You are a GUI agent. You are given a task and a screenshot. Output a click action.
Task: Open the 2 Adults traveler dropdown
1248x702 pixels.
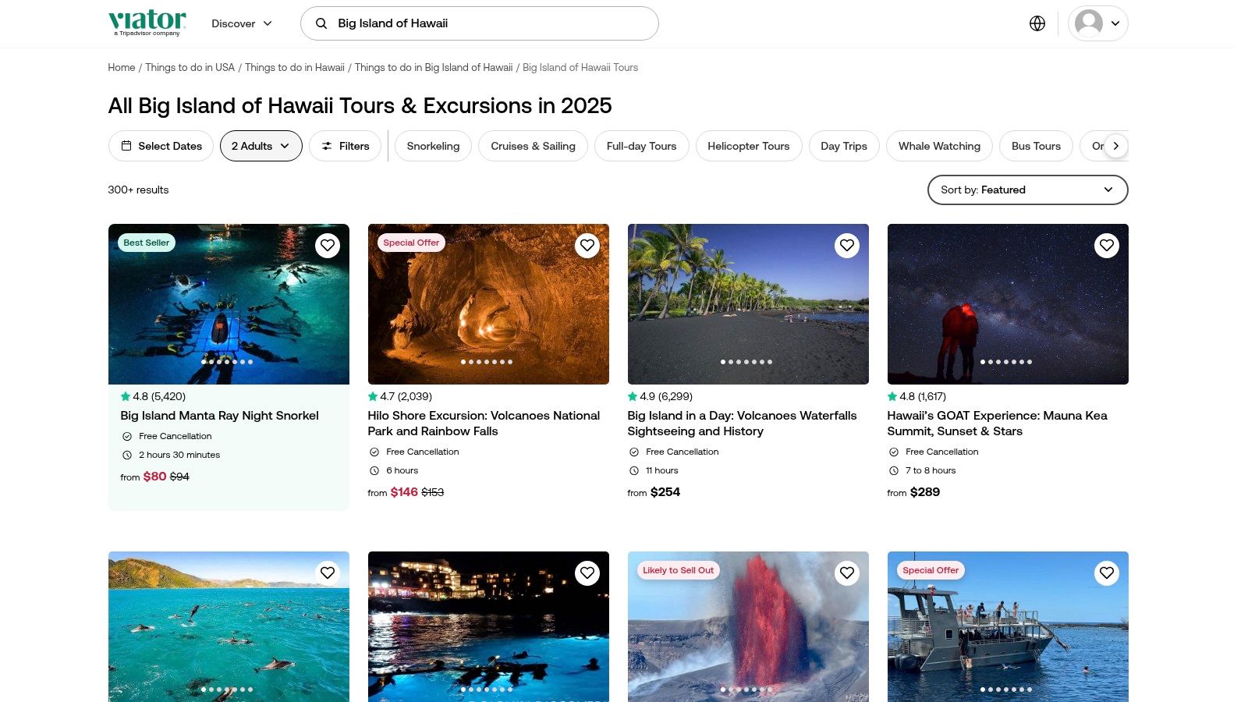261,146
